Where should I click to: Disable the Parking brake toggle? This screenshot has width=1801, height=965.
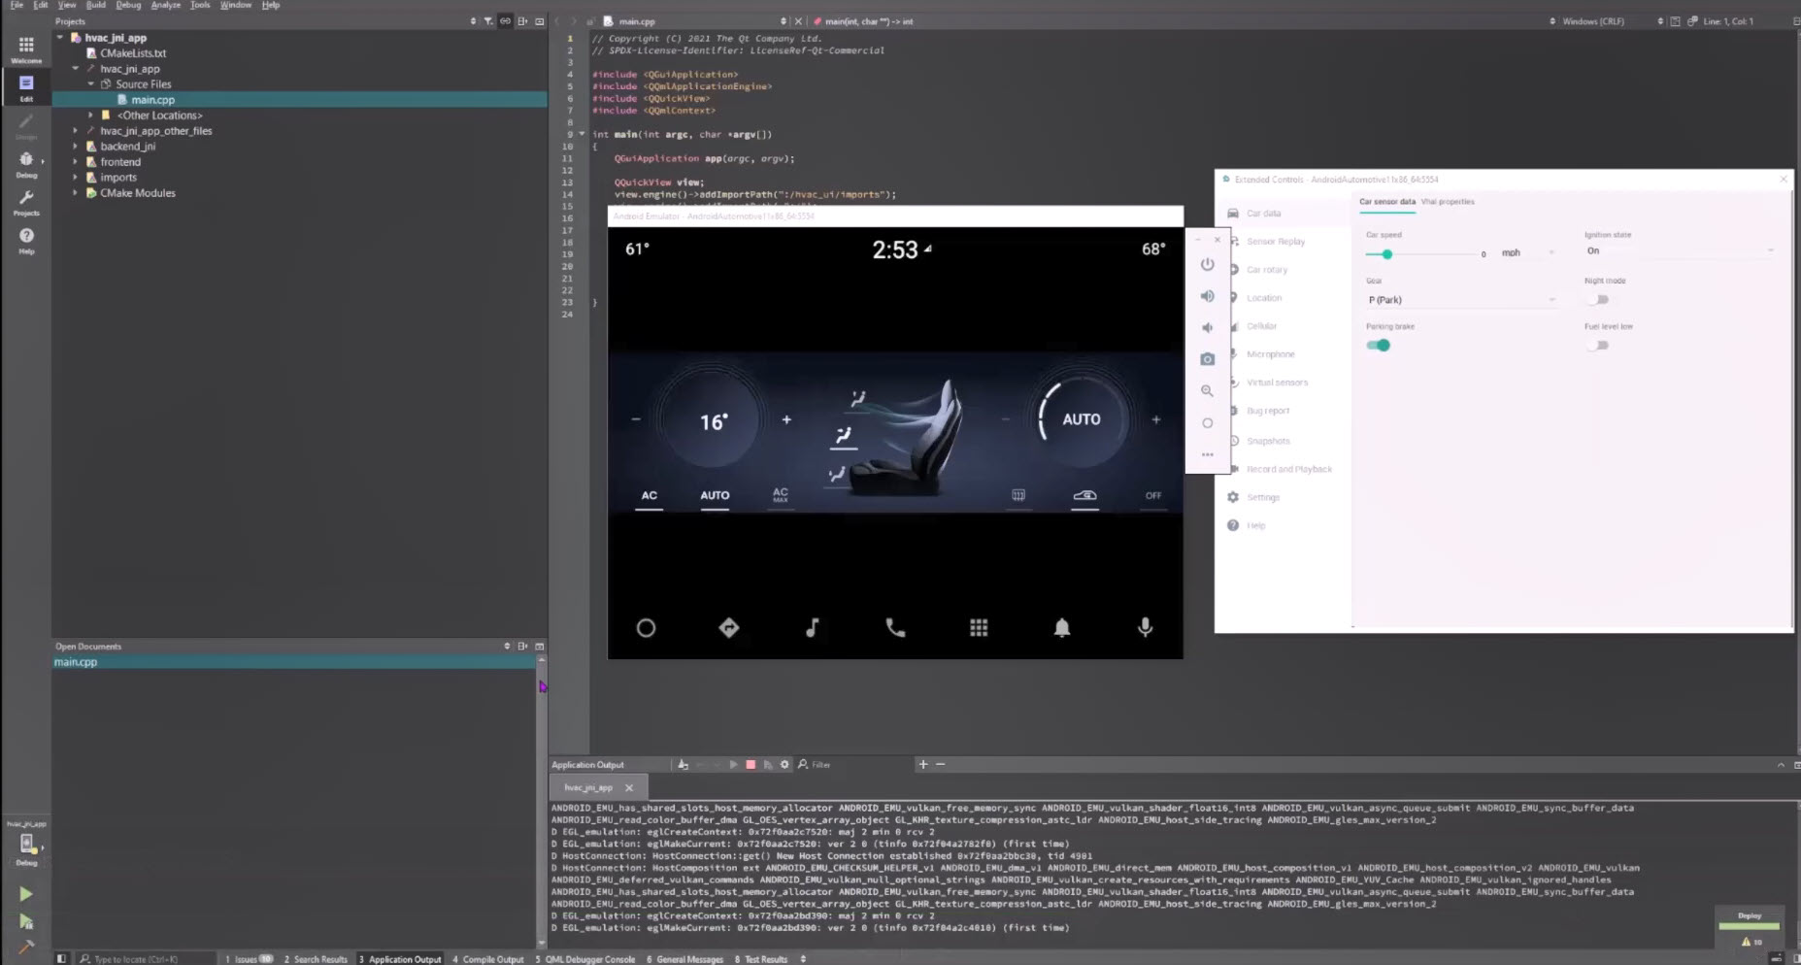click(x=1380, y=345)
